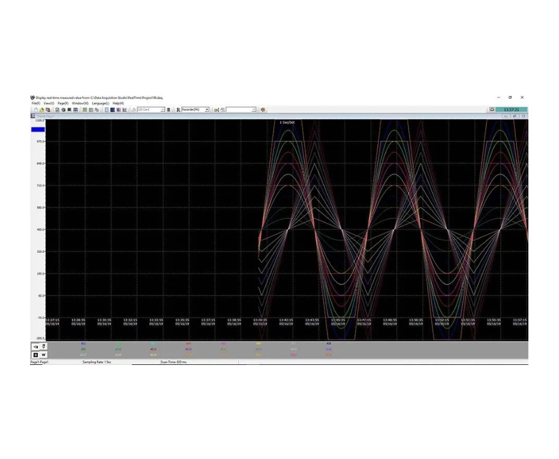559x459 pixels.
Task: Click the alarm bell icon
Action: (492, 110)
